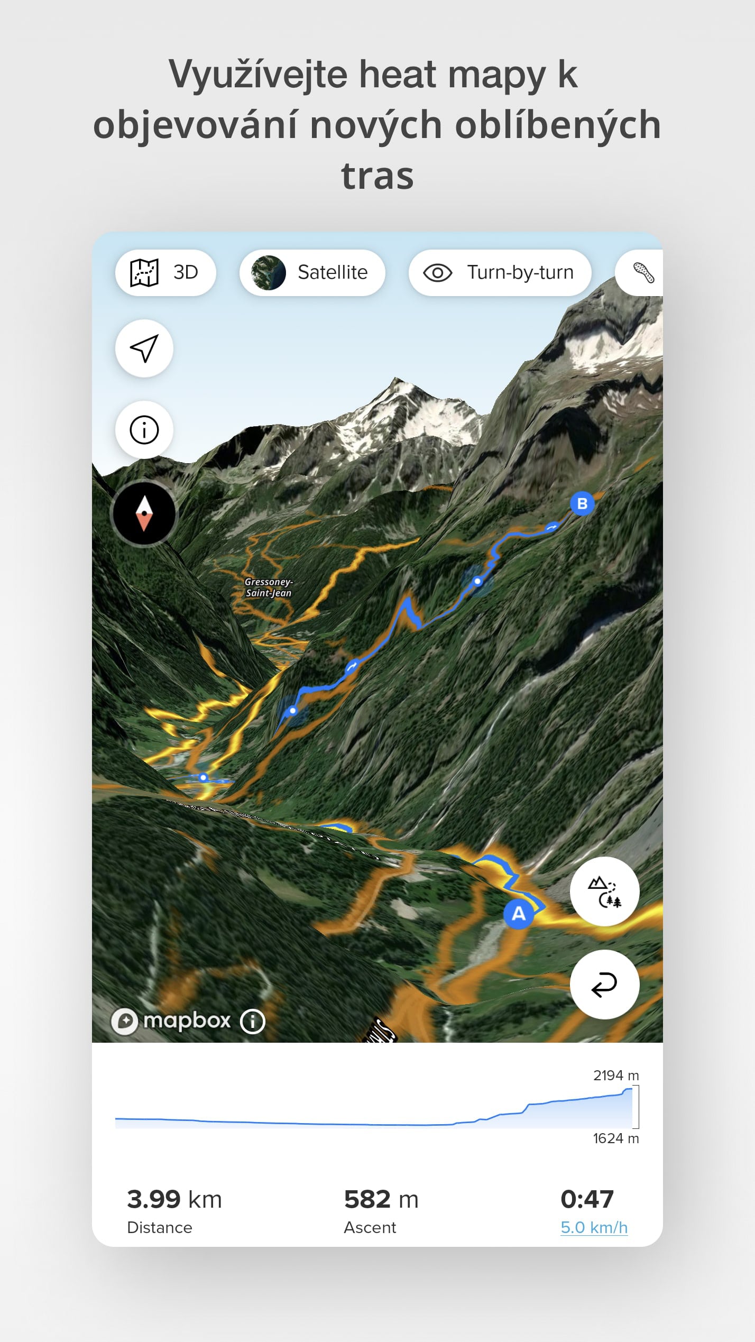Click the Satellite globe thumbnail
The width and height of the screenshot is (755, 1342).
(268, 273)
